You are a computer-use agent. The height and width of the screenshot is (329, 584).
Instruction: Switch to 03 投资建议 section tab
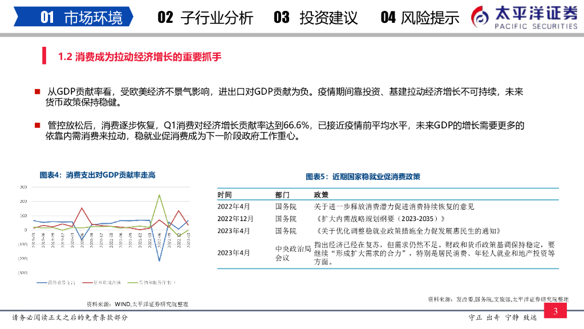pos(315,18)
